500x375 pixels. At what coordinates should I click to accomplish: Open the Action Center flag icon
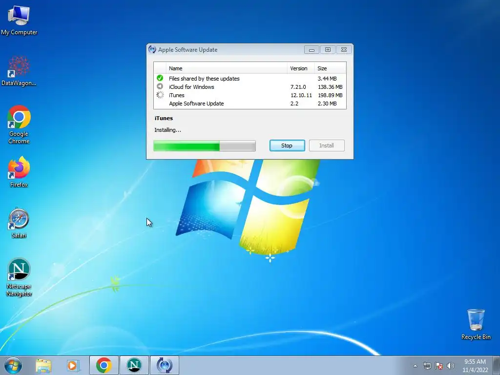click(x=439, y=366)
